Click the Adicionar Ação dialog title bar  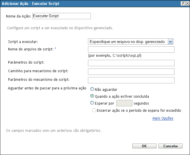point(86,3)
